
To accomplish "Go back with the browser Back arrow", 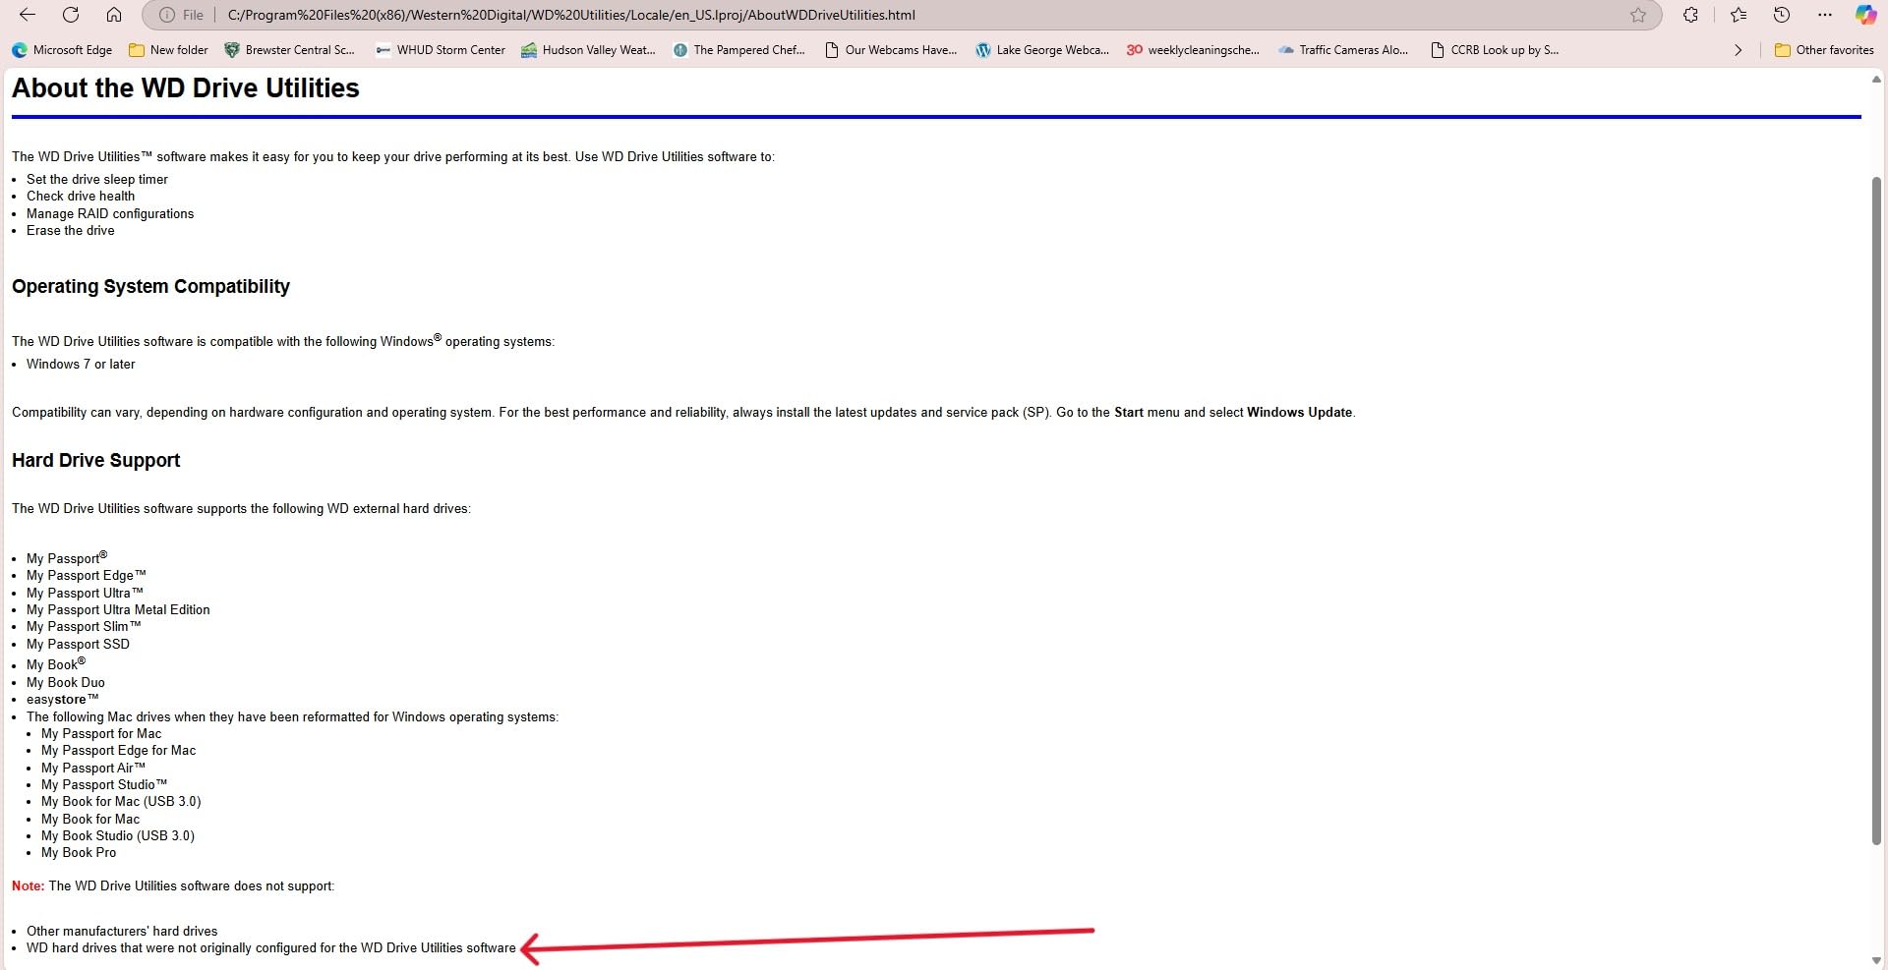I will (x=28, y=15).
